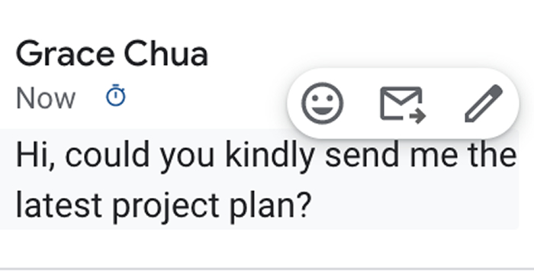Click the word 'latest' in the message
The image size is (534, 275).
coord(59,205)
